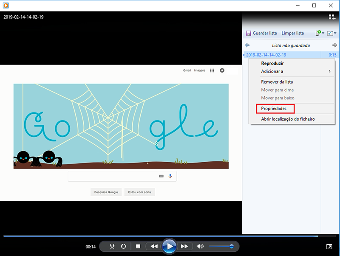Select Mover para cima menu entry

coord(291,90)
